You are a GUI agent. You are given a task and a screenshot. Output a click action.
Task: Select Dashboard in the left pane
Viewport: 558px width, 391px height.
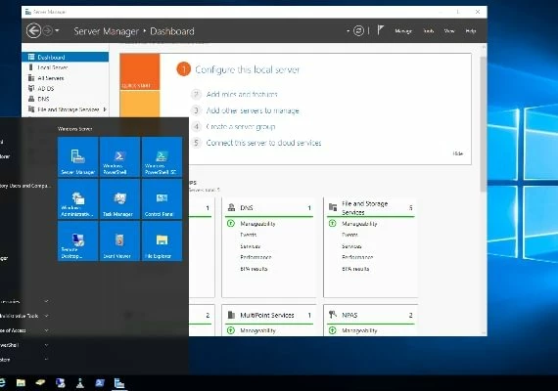click(x=66, y=58)
